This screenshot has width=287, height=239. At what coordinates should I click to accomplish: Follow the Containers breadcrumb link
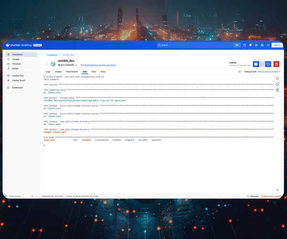pyautogui.click(x=52, y=54)
